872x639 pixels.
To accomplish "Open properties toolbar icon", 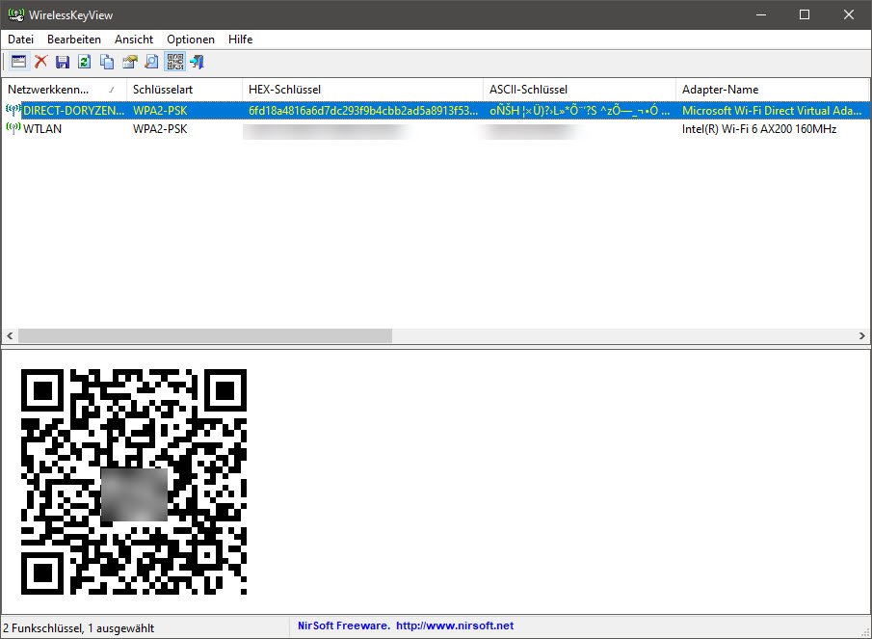I will pos(129,62).
